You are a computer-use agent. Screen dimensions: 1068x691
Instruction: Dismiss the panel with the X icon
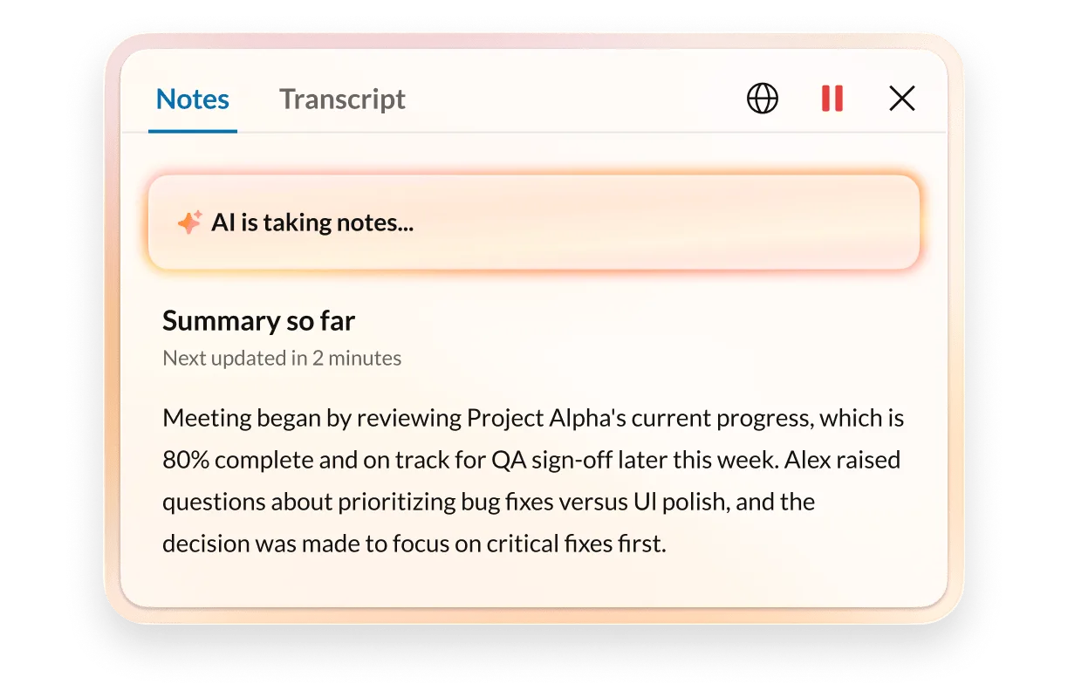pos(902,99)
